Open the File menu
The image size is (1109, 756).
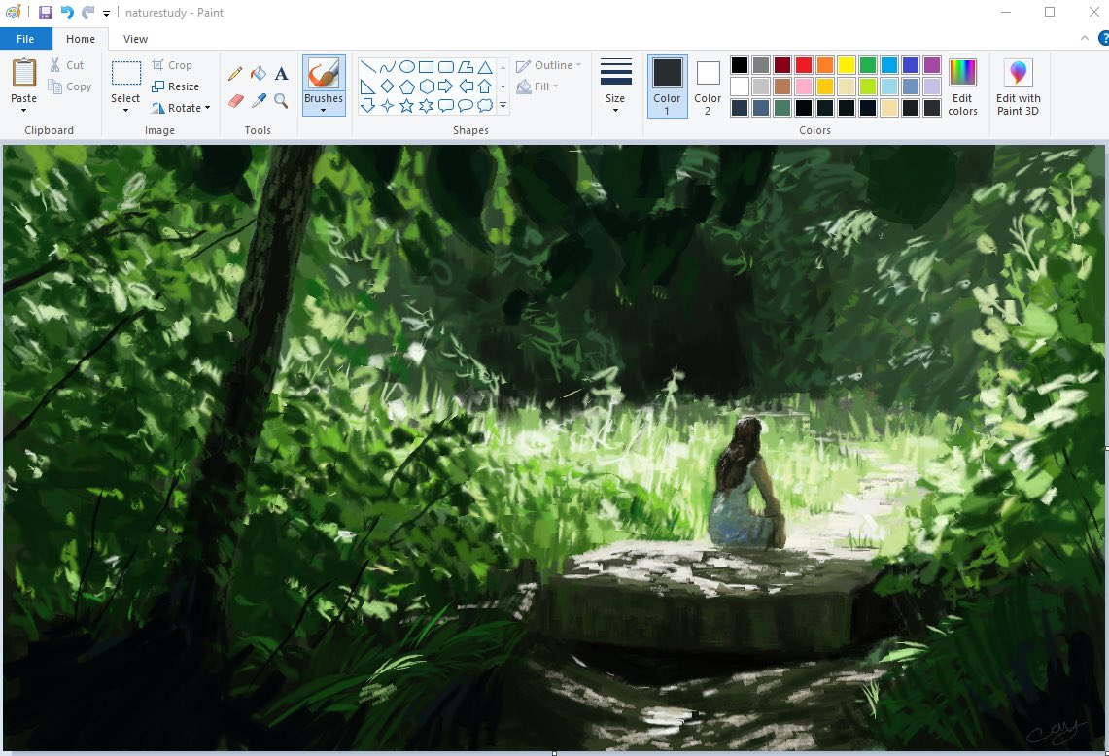[x=25, y=39]
